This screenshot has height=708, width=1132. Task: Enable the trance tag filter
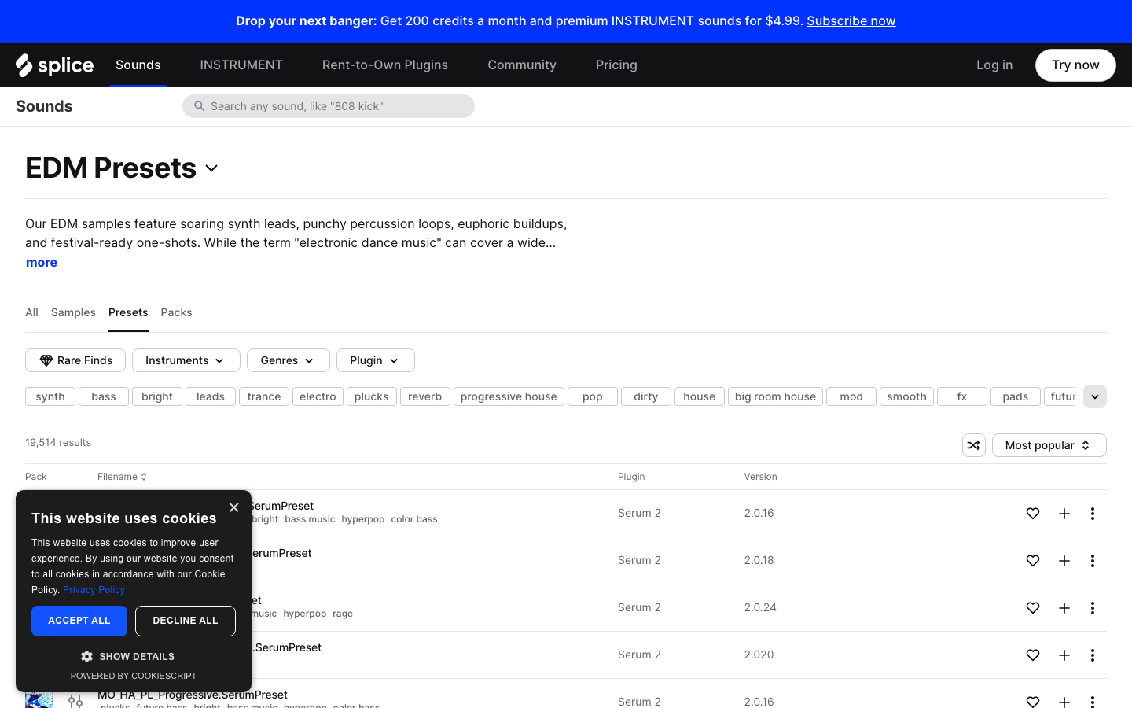pyautogui.click(x=264, y=396)
